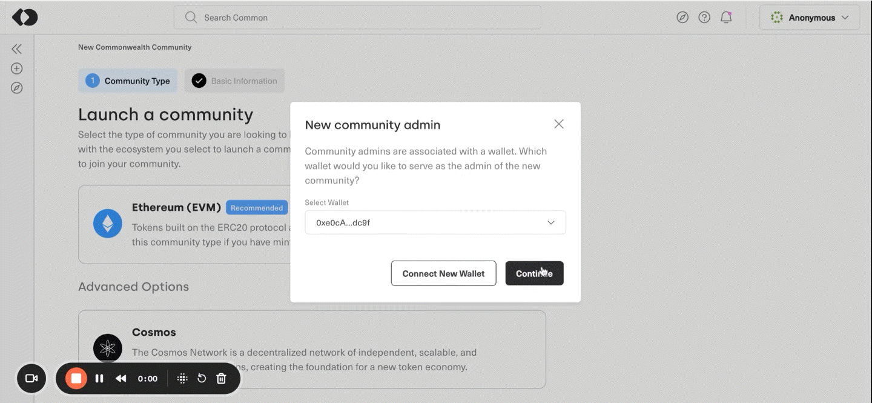
Task: Click the search magnifier icon
Action: coord(191,18)
